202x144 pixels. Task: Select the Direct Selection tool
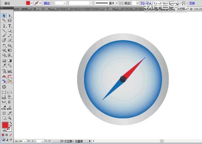pyautogui.click(x=10, y=16)
